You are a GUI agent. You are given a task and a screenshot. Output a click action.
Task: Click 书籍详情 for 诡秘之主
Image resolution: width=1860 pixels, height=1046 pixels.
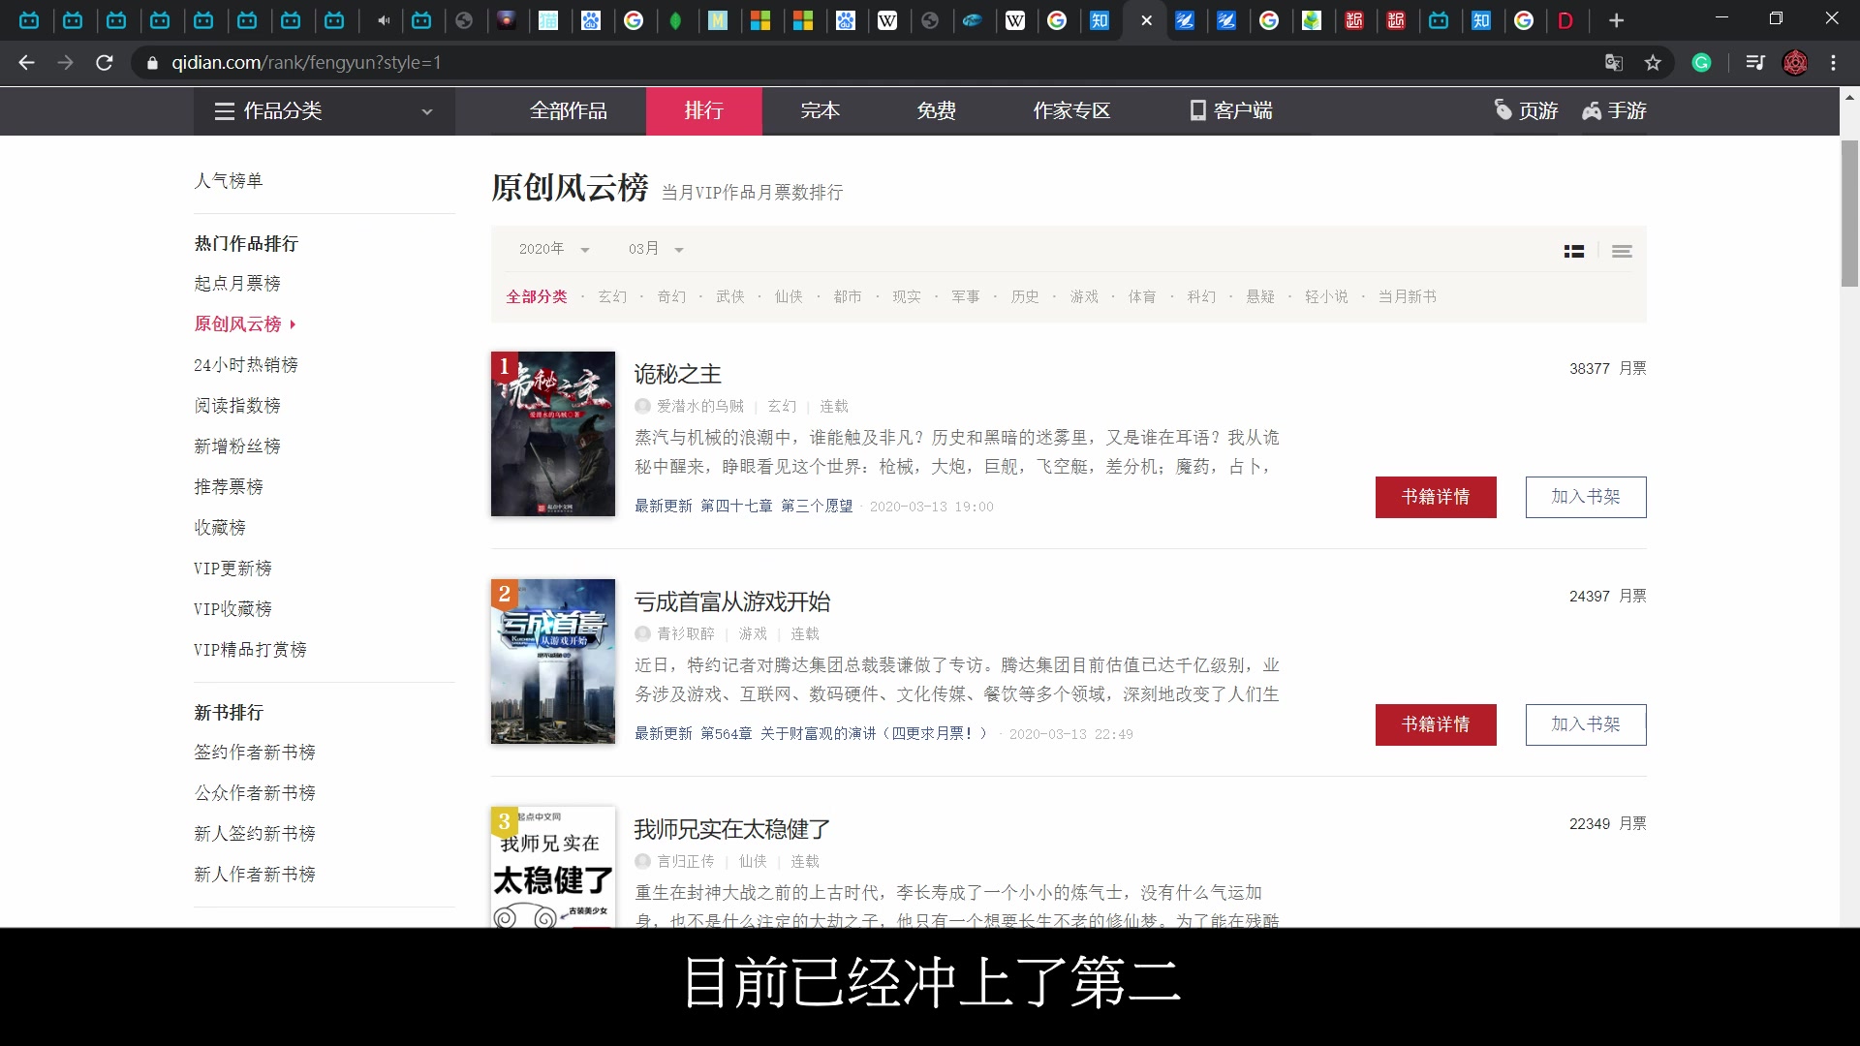tap(1435, 497)
